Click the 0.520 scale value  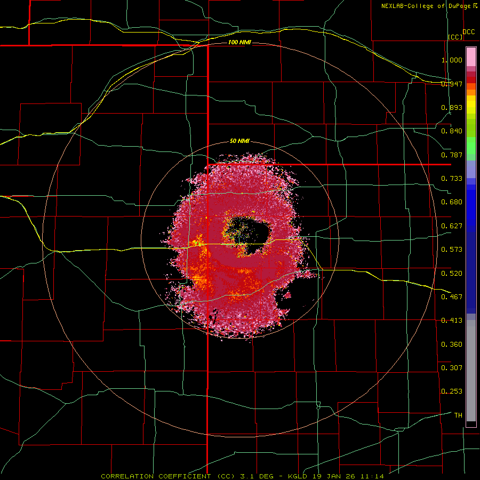coord(452,274)
